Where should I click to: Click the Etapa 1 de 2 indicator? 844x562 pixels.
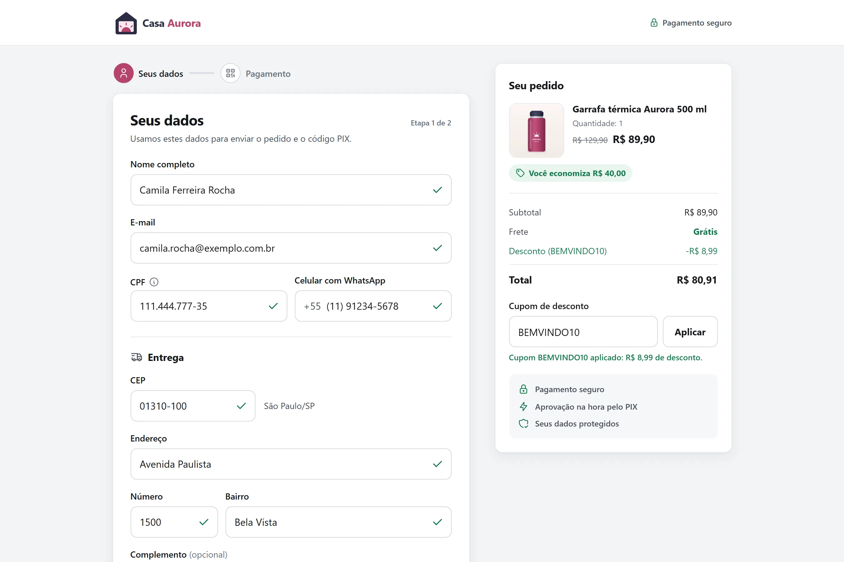[x=431, y=123]
